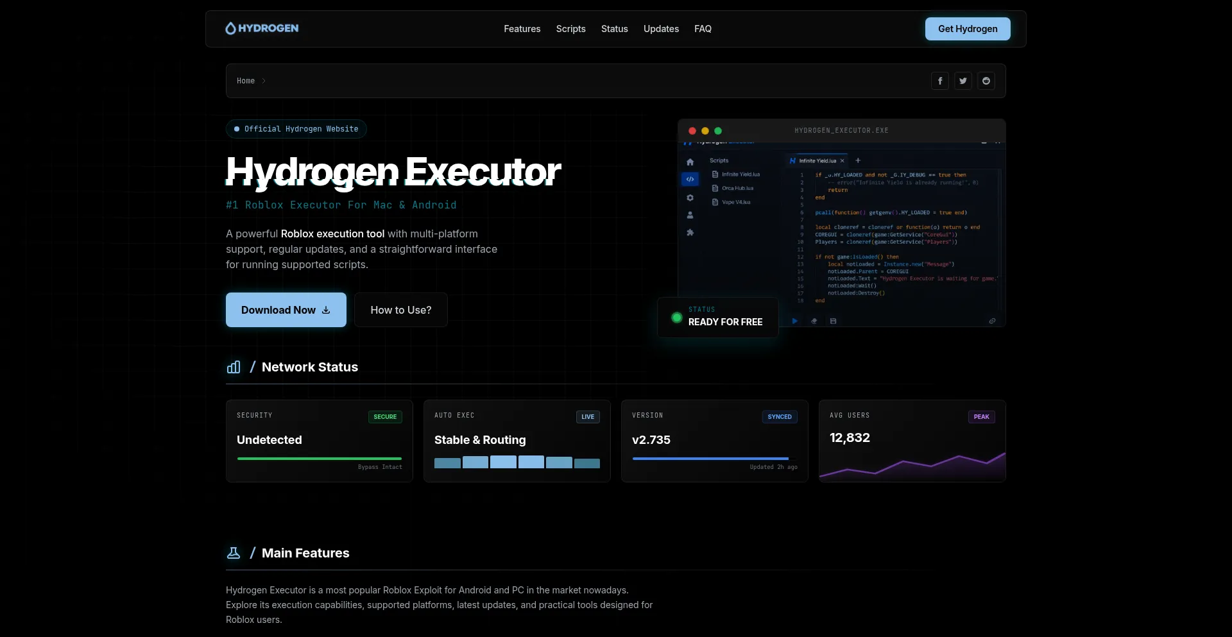This screenshot has width=1232, height=637.
Task: Click the Scripts panel header in executor
Action: (719, 161)
